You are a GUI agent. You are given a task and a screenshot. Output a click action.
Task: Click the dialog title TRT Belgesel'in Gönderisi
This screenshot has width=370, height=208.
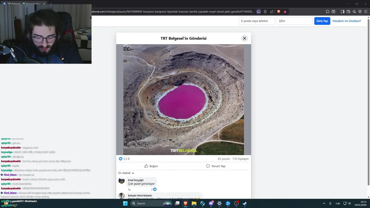pos(184,38)
